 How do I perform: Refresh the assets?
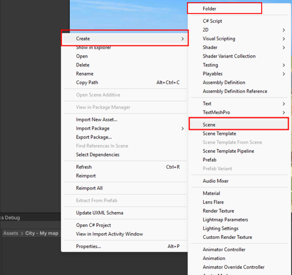pyautogui.click(x=84, y=167)
